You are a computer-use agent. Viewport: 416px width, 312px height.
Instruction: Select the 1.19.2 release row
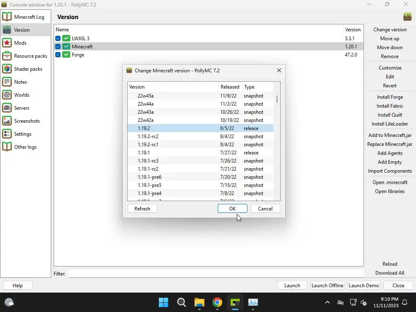click(200, 128)
